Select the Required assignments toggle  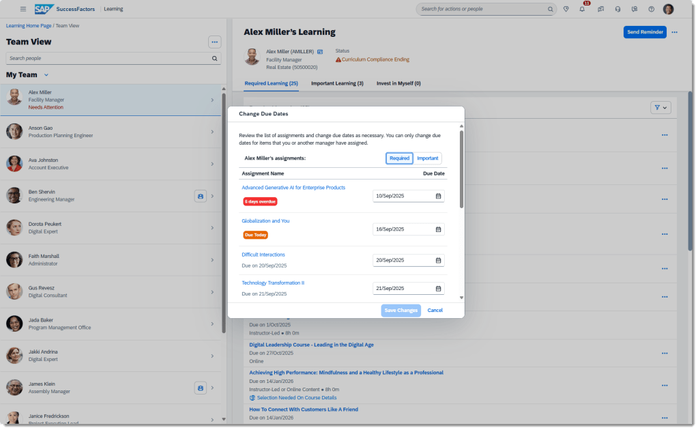[399, 158]
